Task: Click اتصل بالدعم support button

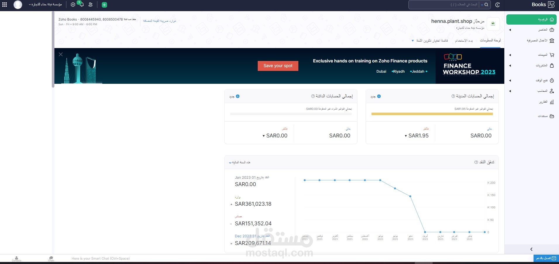Action: (x=546, y=258)
